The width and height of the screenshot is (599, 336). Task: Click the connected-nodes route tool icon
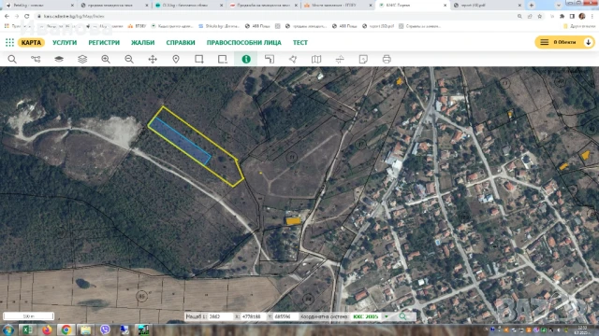tap(36, 59)
